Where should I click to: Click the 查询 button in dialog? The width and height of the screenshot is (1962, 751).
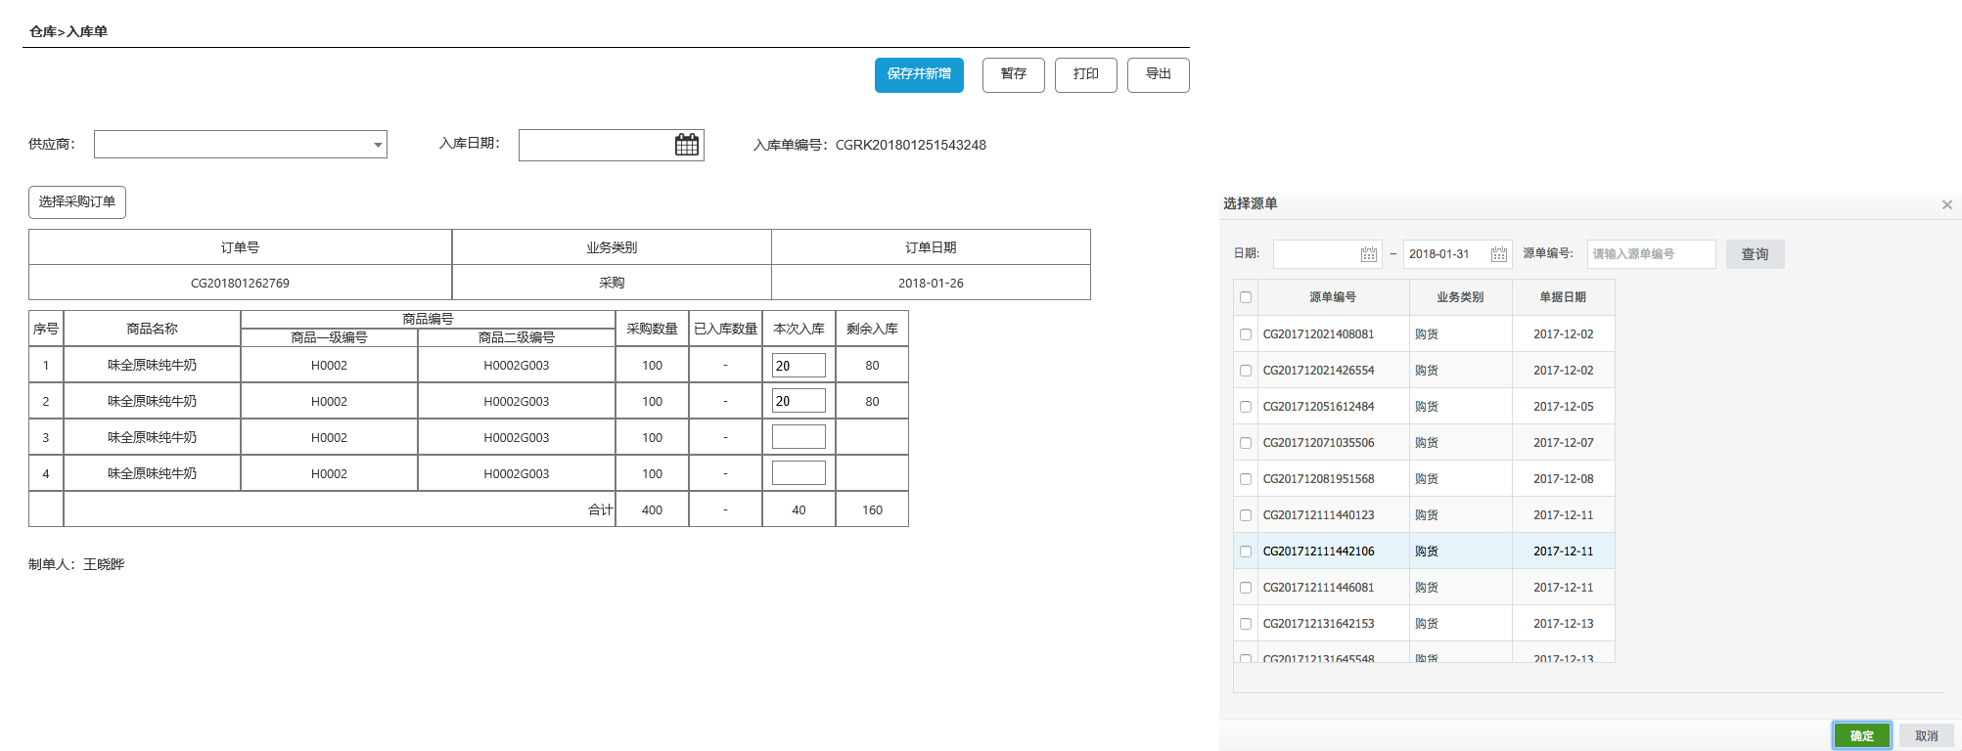[1756, 254]
